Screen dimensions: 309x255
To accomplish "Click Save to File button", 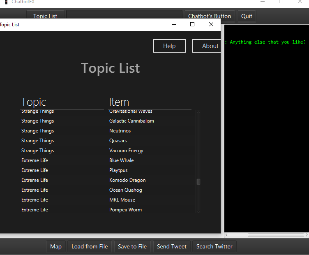I will 132,246.
